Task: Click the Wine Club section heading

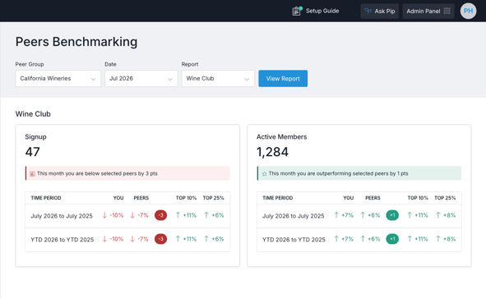Action: click(x=33, y=114)
